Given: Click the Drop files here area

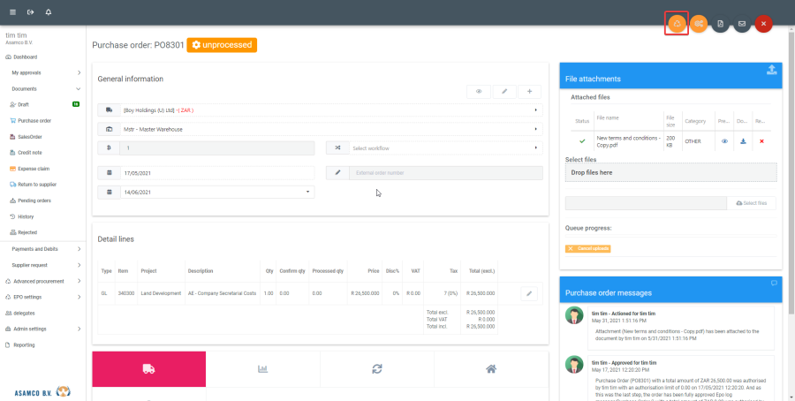Looking at the screenshot, I should (x=670, y=172).
